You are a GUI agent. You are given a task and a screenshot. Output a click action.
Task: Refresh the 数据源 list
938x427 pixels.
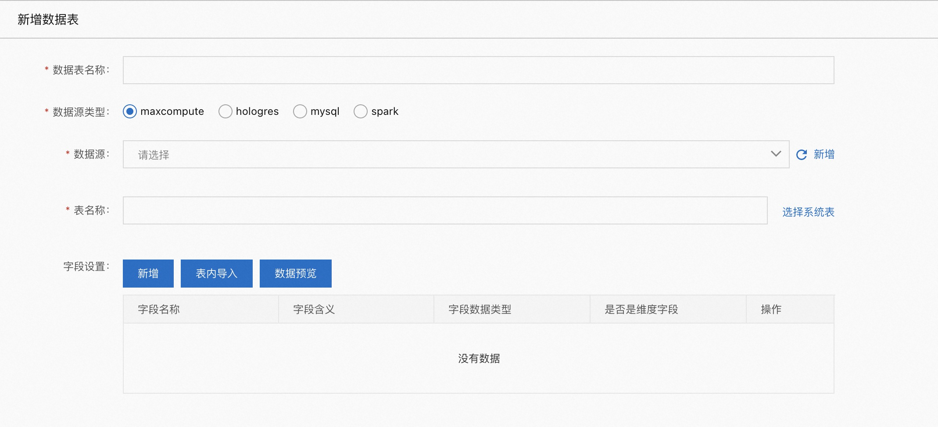pyautogui.click(x=802, y=154)
